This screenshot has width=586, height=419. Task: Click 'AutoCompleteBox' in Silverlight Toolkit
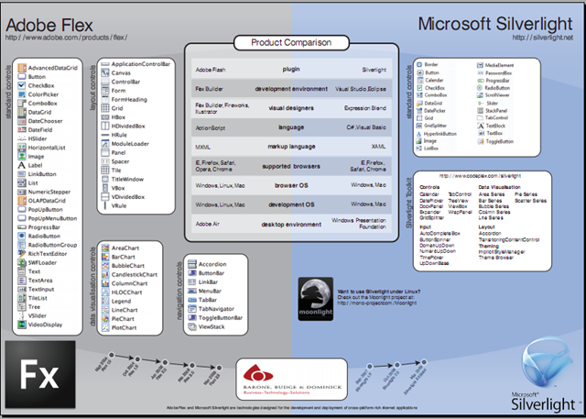[439, 234]
